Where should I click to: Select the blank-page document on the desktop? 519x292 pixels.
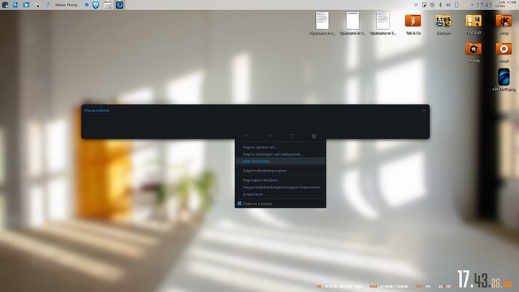[353, 23]
